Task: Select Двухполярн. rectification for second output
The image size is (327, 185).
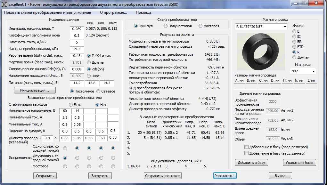Action: [77, 158]
